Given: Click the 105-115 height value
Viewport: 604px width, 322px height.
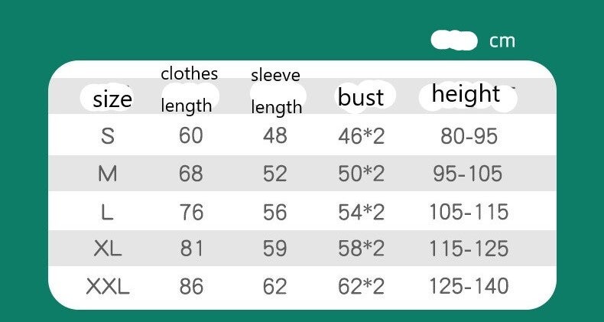Looking at the screenshot, I should point(469,212).
